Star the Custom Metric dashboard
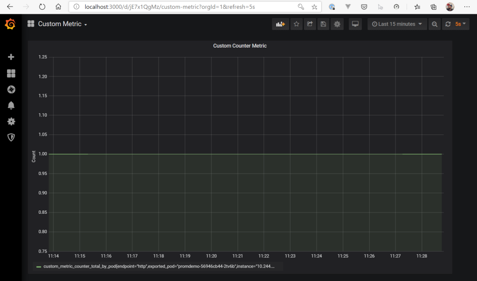 [297, 24]
